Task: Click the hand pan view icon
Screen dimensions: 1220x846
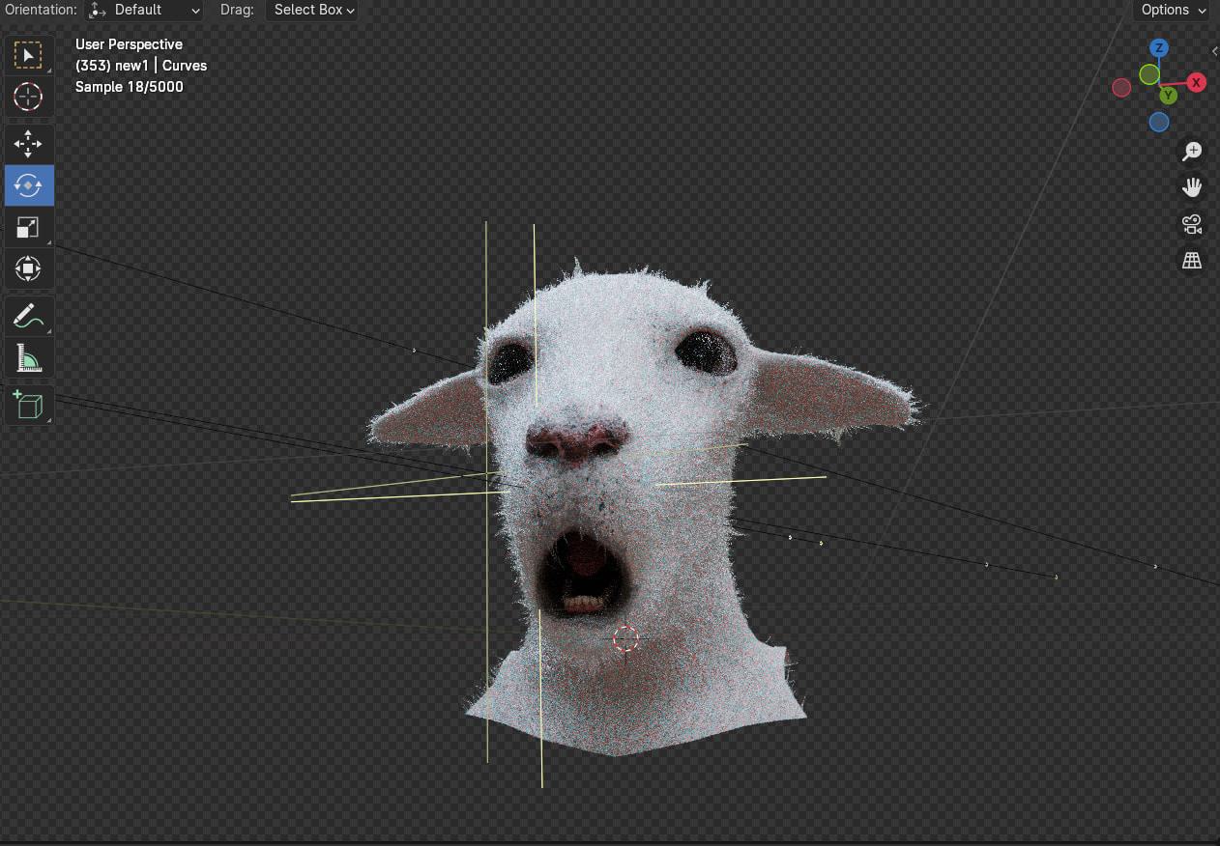Action: 1192,187
